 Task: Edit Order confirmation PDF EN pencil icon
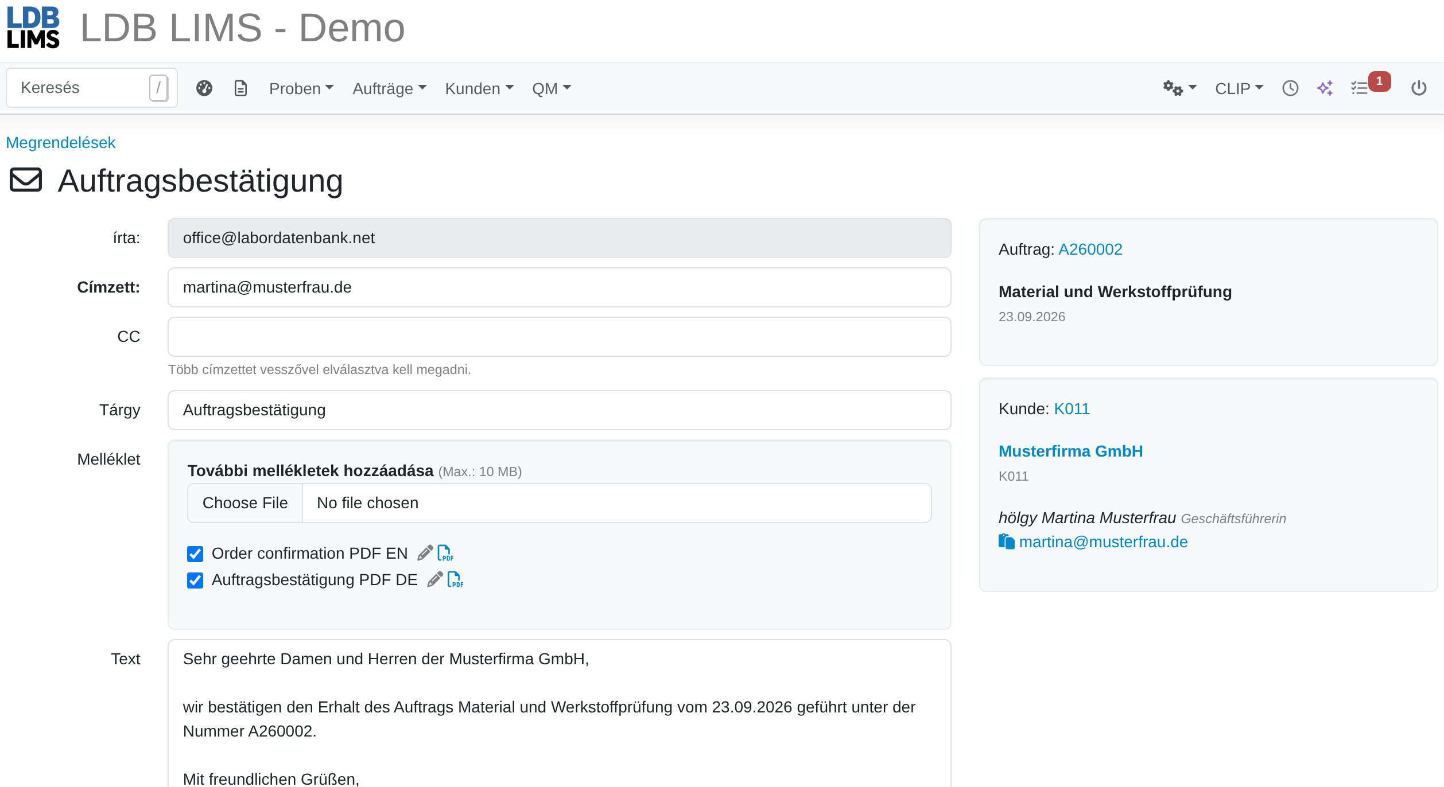[x=425, y=553]
